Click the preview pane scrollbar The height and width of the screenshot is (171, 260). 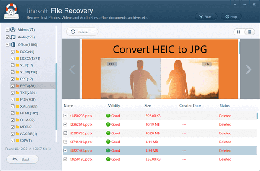pos(240,48)
